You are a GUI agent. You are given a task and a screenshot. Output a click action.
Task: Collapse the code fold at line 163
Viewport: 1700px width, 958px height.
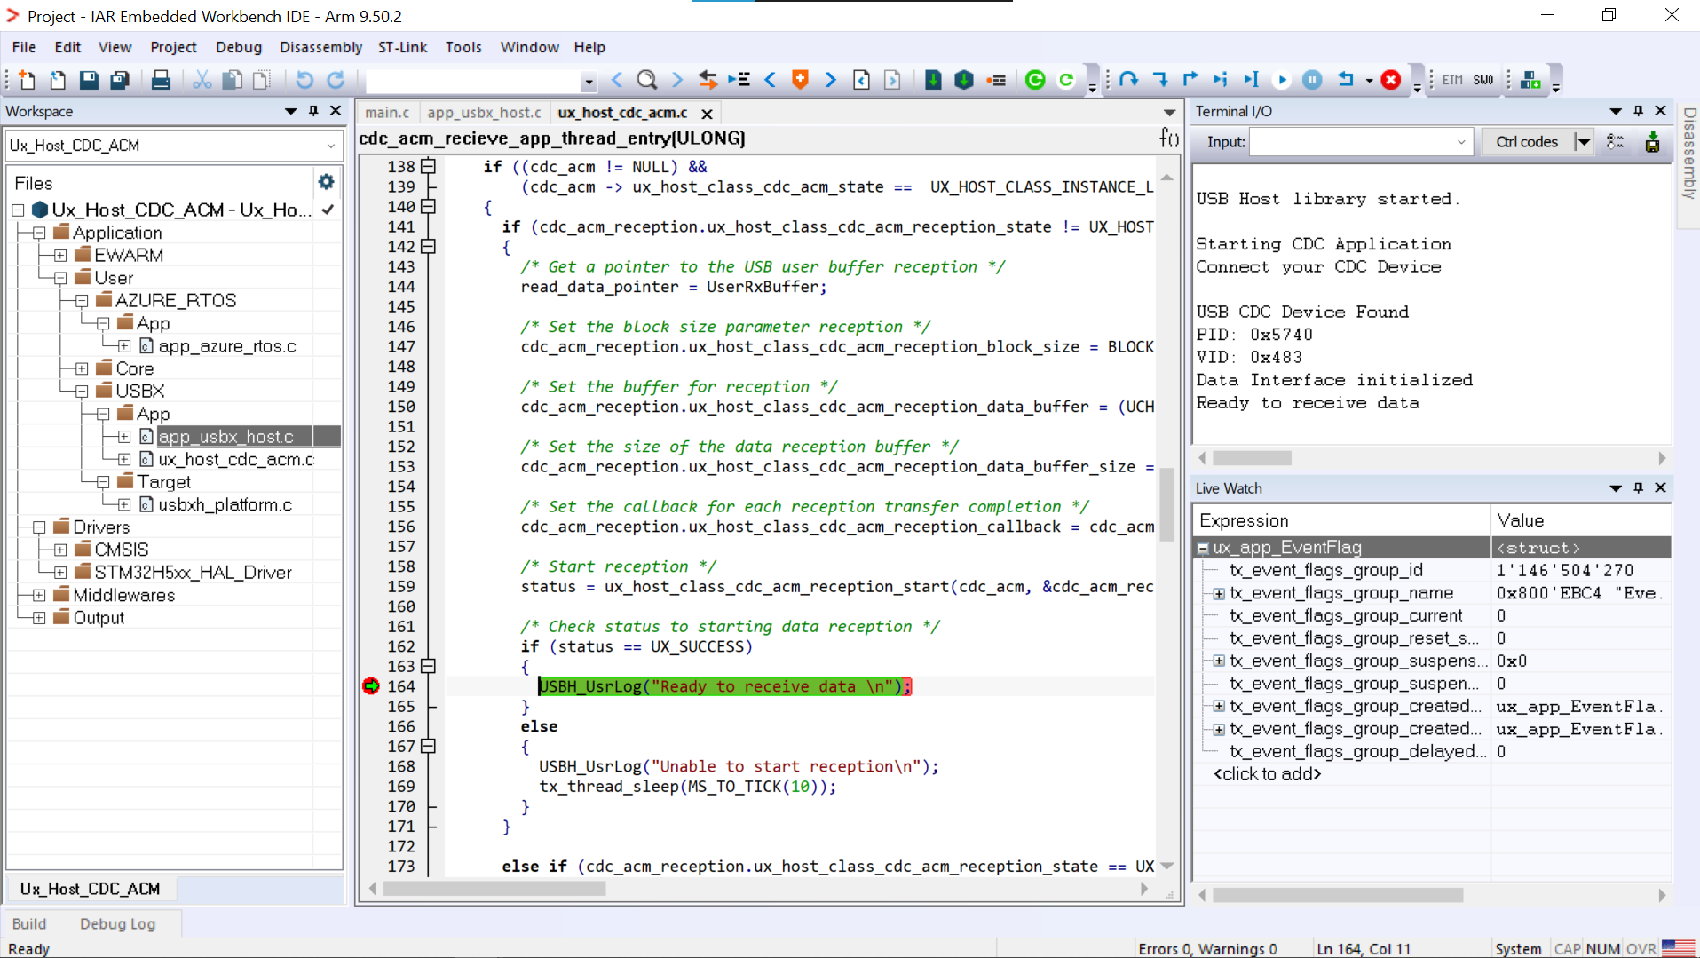(429, 666)
